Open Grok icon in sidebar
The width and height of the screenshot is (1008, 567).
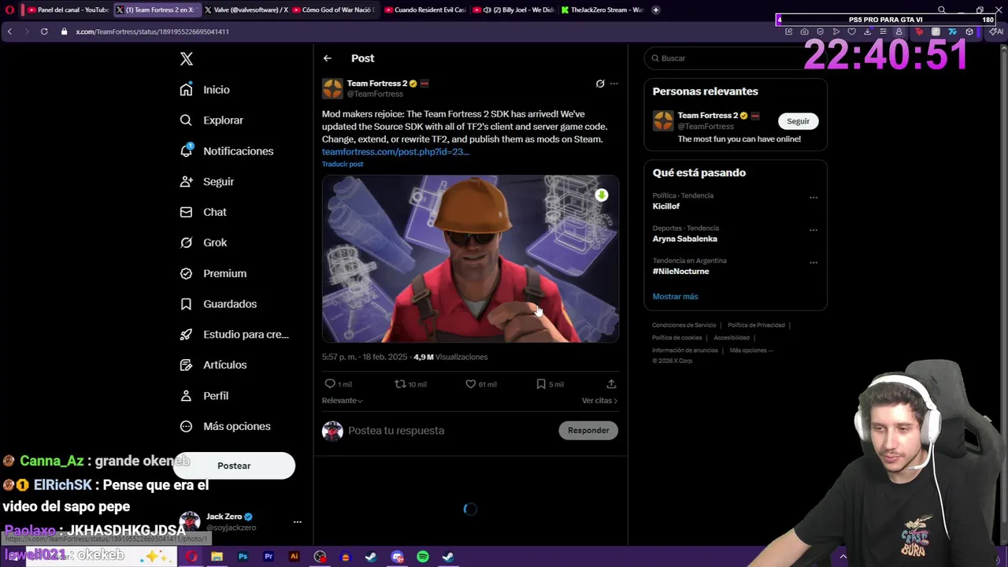click(x=186, y=243)
